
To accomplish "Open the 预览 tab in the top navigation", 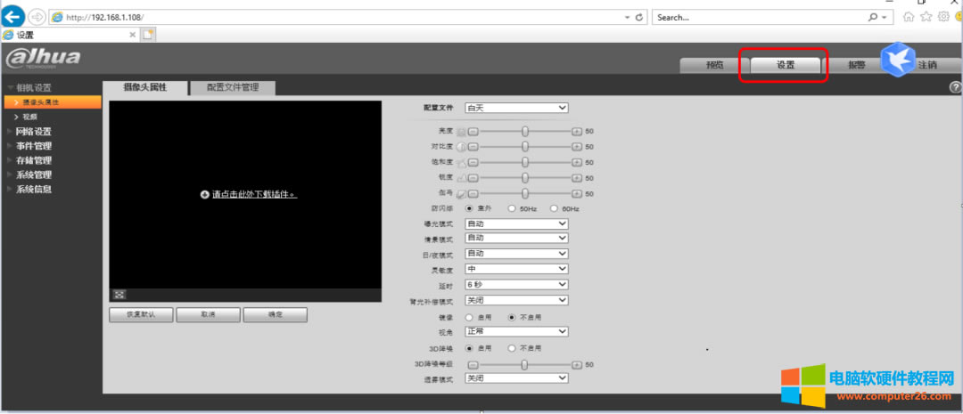I will [x=713, y=65].
